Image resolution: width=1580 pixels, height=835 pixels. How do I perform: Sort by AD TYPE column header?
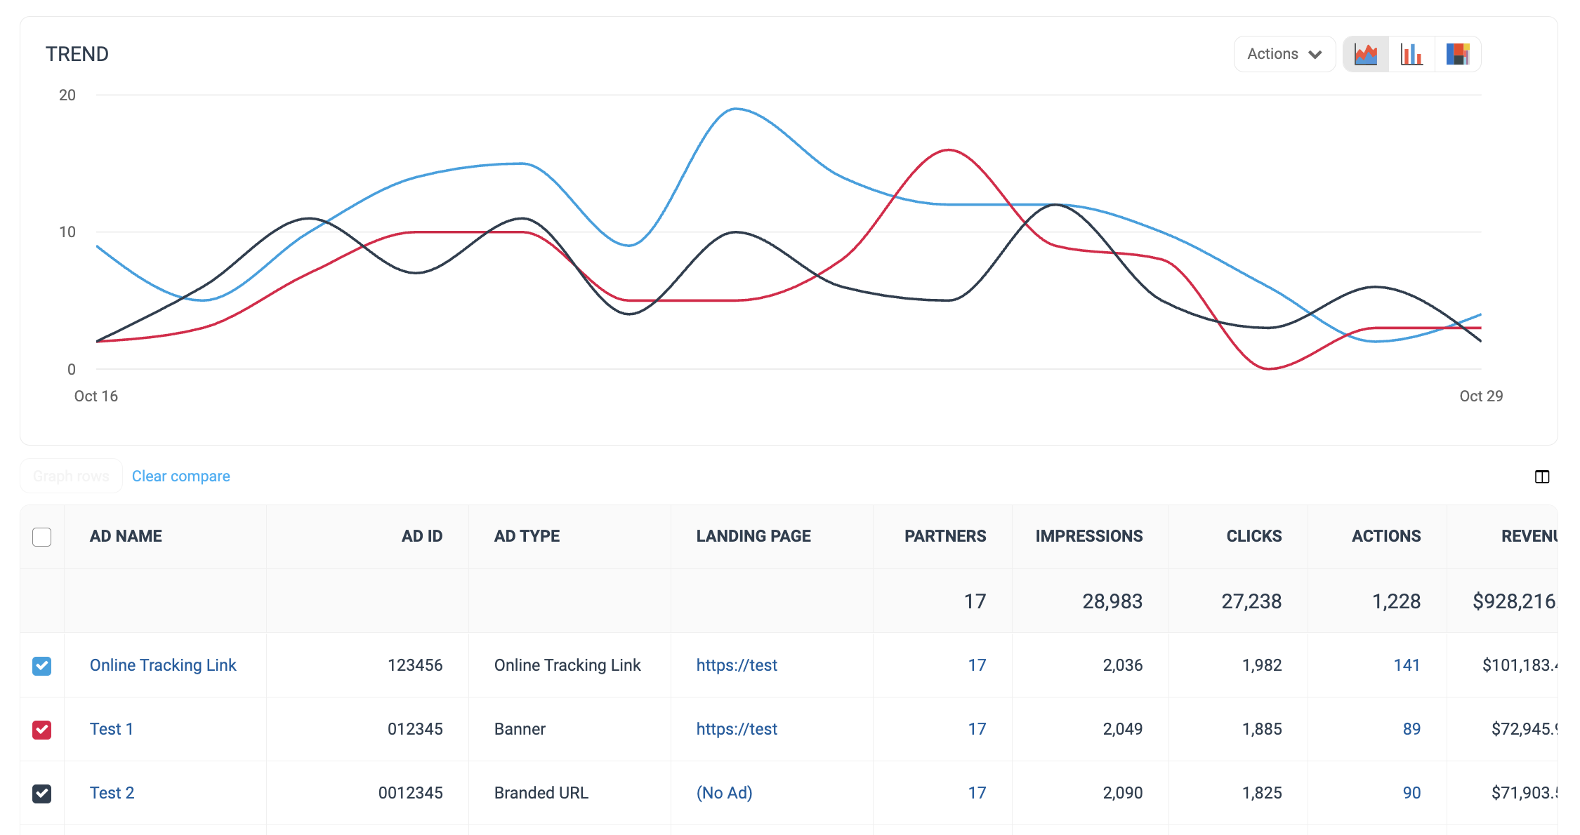[x=527, y=536]
